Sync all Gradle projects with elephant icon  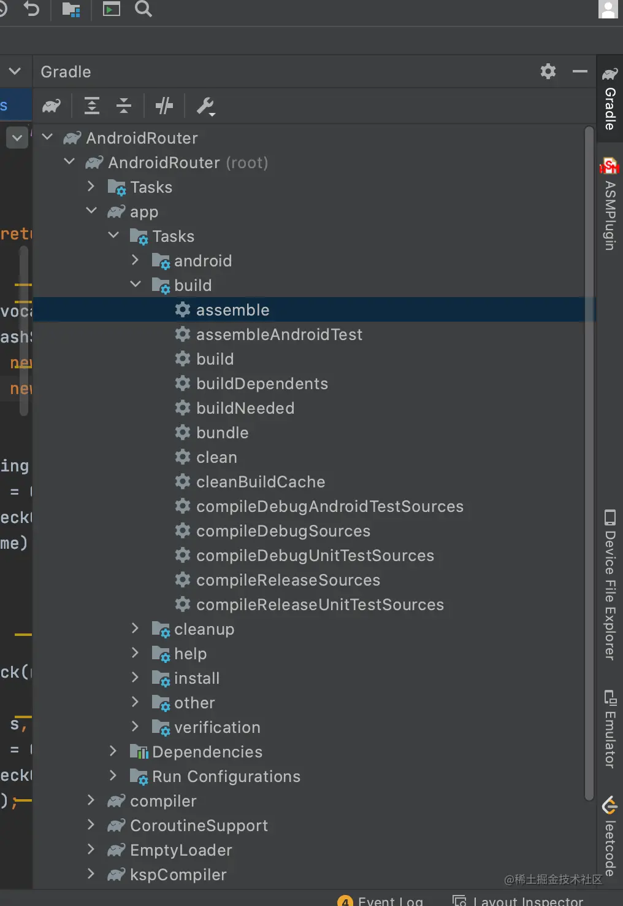point(52,106)
